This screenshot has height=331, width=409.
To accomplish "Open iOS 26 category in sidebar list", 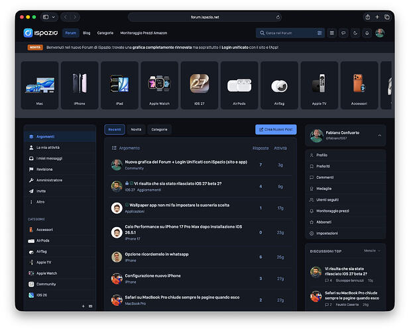I will tap(60, 295).
